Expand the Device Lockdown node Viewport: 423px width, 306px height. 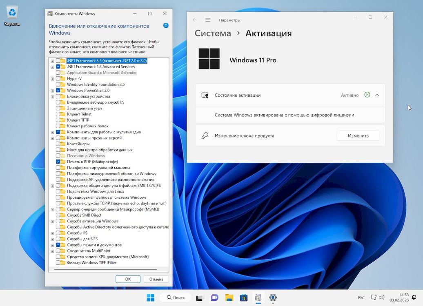(x=52, y=97)
